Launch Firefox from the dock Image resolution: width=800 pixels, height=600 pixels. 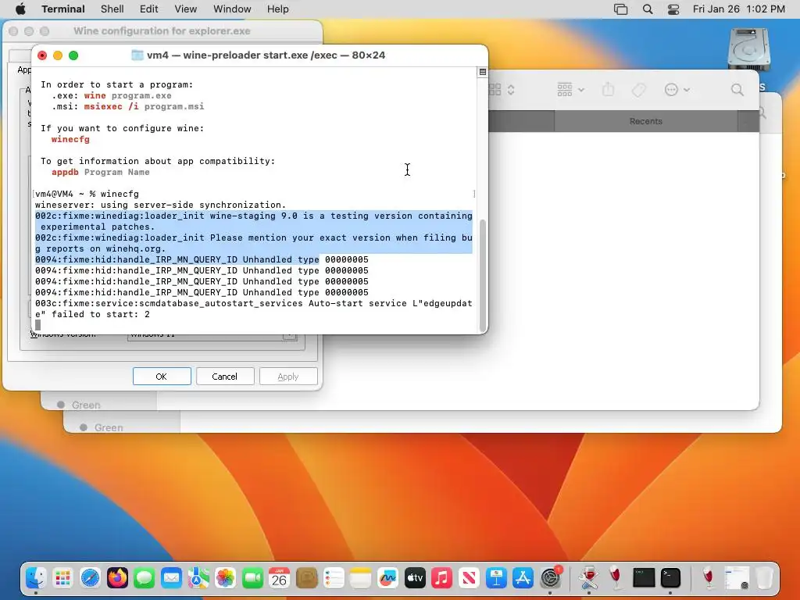tap(117, 578)
